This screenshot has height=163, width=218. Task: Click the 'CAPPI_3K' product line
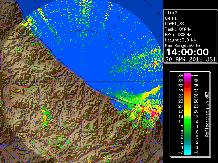point(174,24)
